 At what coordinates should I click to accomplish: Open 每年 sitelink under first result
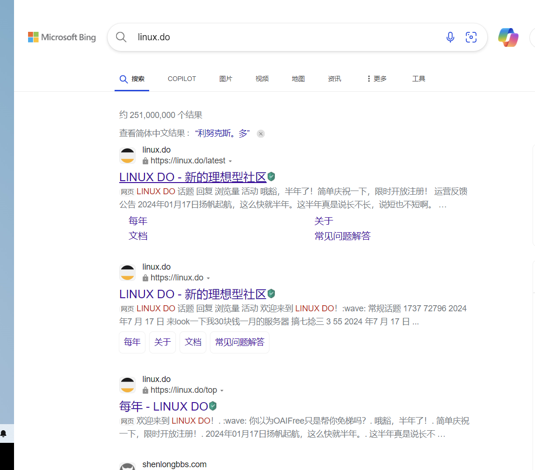coord(138,221)
